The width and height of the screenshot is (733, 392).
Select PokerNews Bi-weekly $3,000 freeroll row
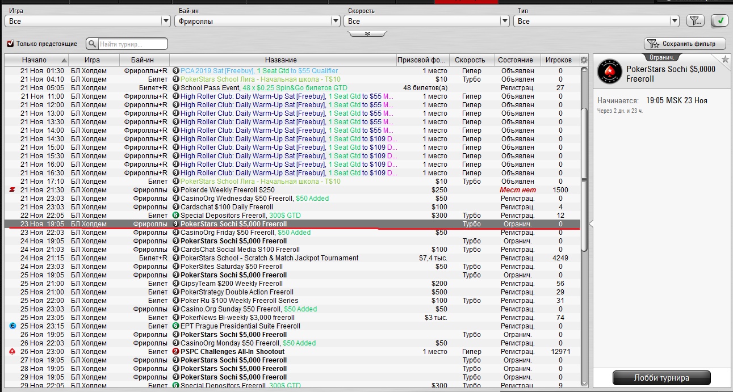coord(292,318)
